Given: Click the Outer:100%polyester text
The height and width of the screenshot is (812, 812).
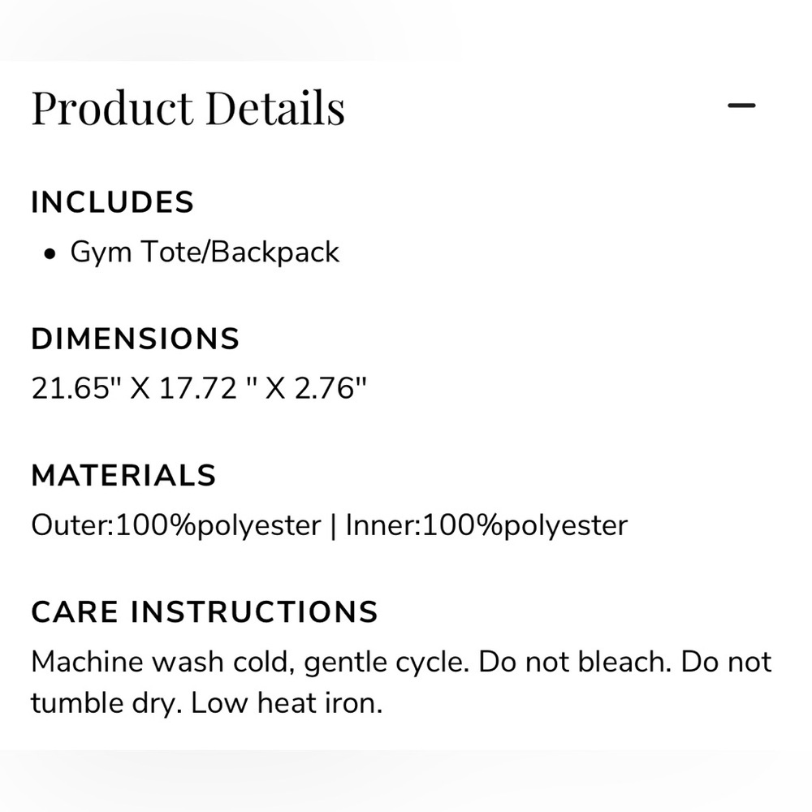Looking at the screenshot, I should (x=175, y=525).
